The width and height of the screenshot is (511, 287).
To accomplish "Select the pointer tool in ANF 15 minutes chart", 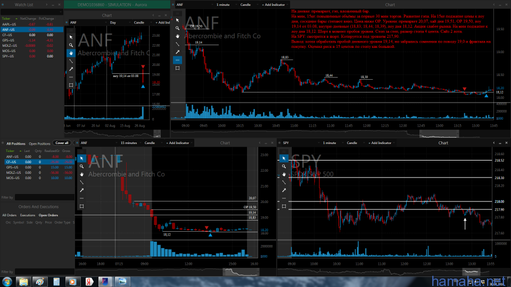I will tap(81, 158).
